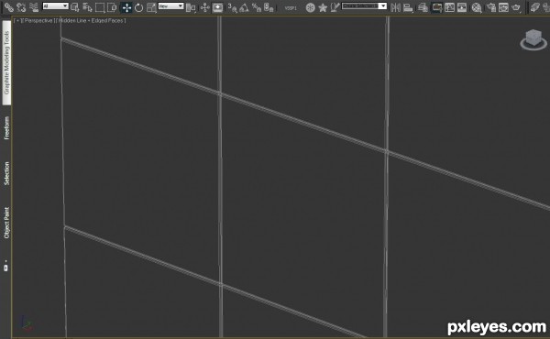Toggle 3D Snaps on or off

point(232,7)
